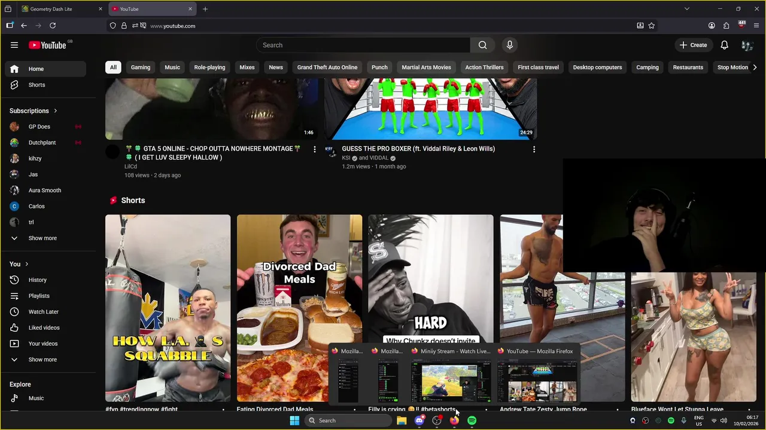This screenshot has height=430, width=766.
Task: Open the Create menu button
Action: click(x=694, y=45)
